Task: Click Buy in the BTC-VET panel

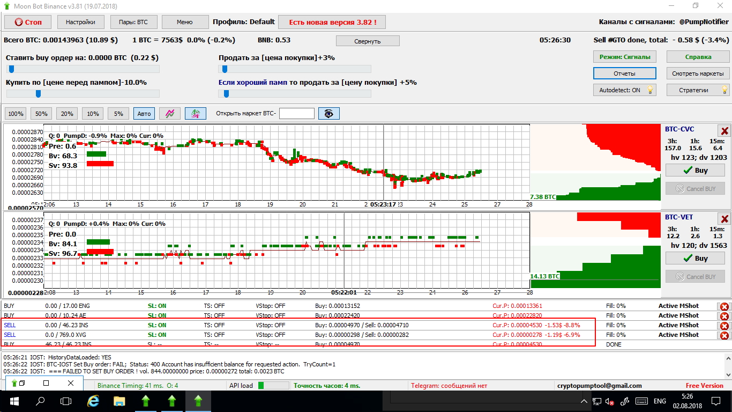Action: point(695,258)
